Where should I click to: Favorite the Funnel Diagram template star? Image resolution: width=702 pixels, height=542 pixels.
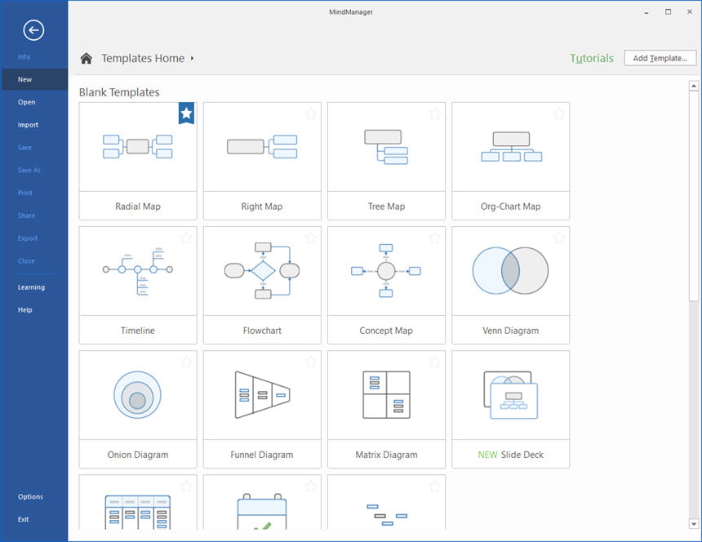(311, 362)
